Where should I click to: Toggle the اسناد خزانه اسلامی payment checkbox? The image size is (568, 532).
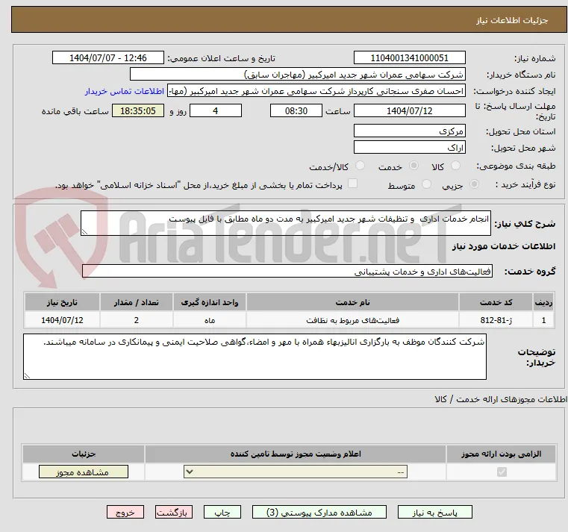click(352, 184)
